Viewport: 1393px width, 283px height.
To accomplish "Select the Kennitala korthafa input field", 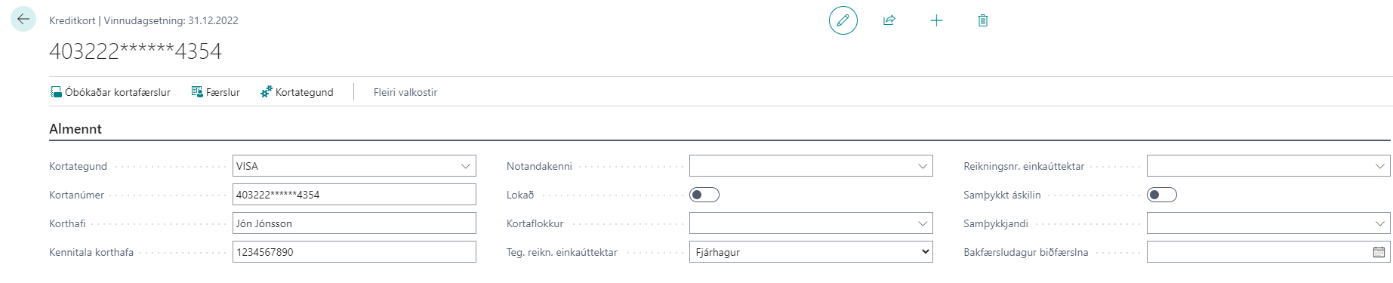I will click(354, 252).
